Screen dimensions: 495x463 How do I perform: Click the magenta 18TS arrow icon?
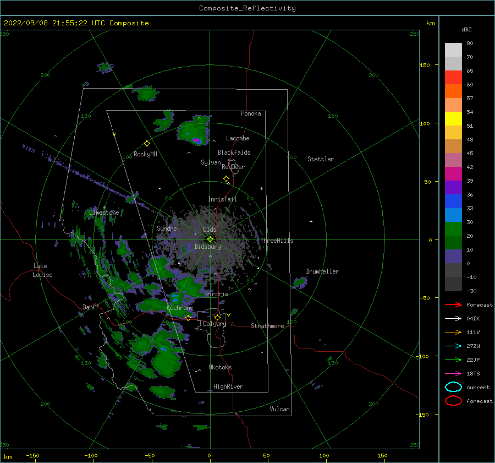coord(453,374)
